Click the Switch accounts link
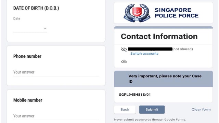219x123 pixels. 144,54
